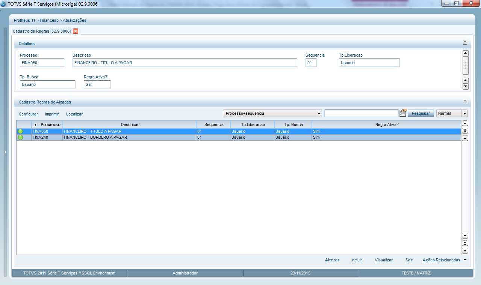Click the search text input field
Screen dimensions: 481x285
click(361, 113)
